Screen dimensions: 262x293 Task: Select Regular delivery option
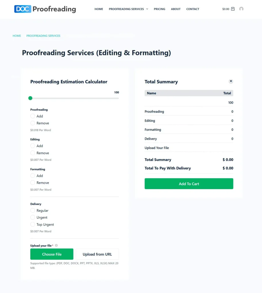33,211
